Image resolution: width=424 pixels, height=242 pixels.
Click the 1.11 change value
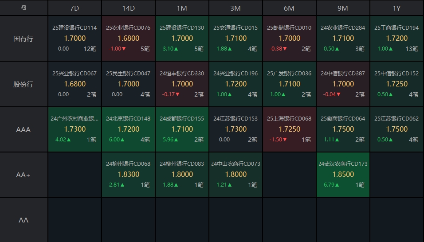[x=331, y=140]
